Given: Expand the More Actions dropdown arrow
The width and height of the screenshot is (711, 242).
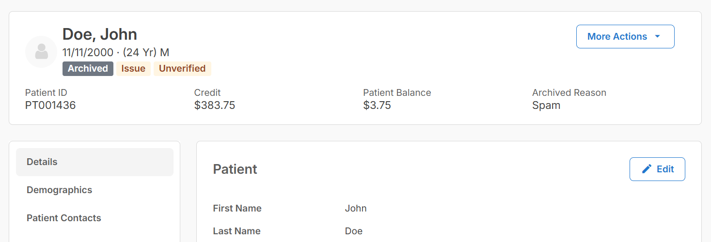Looking at the screenshot, I should (658, 37).
